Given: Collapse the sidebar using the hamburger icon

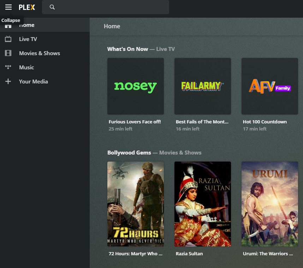Looking at the screenshot, I should (8, 7).
